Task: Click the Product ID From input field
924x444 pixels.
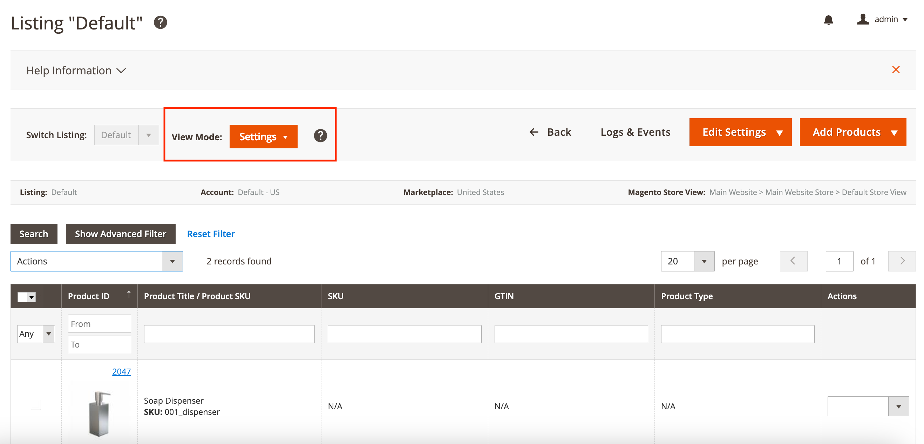Action: pyautogui.click(x=99, y=324)
